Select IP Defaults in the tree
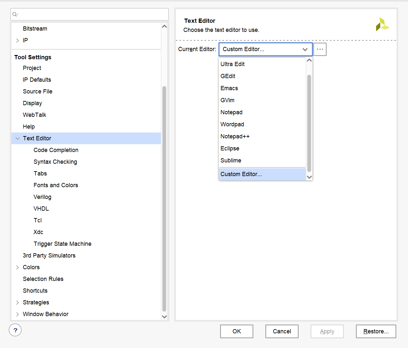The image size is (408, 348). tap(37, 80)
